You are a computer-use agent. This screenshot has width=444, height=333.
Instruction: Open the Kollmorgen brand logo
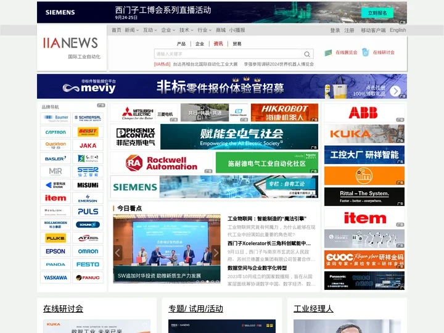[55, 224]
